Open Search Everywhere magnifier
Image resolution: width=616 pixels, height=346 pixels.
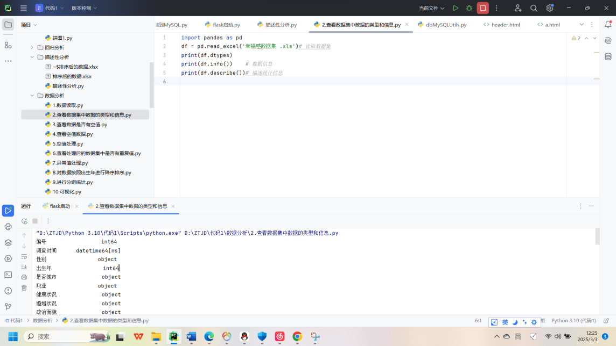coord(534,8)
